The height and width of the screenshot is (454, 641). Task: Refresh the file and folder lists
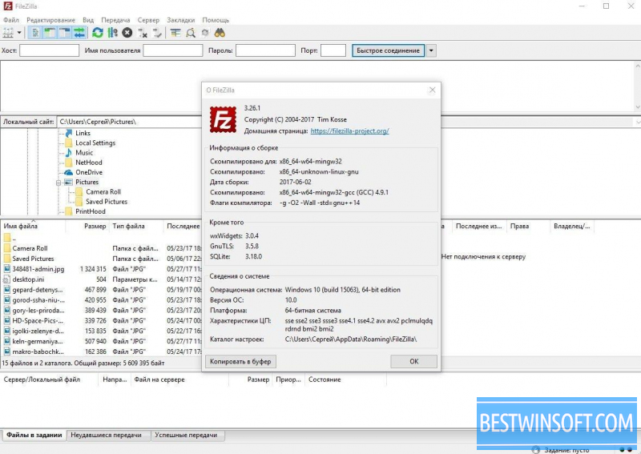coord(98,33)
